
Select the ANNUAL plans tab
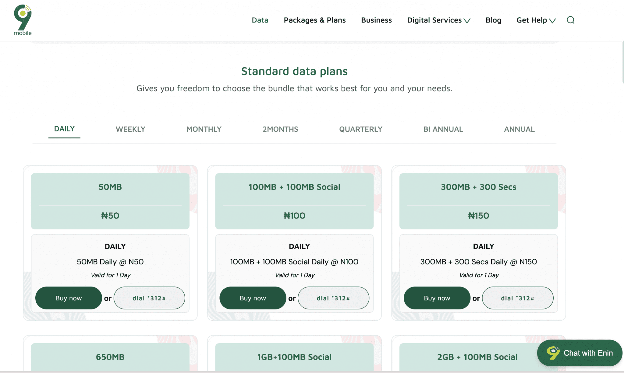click(519, 129)
